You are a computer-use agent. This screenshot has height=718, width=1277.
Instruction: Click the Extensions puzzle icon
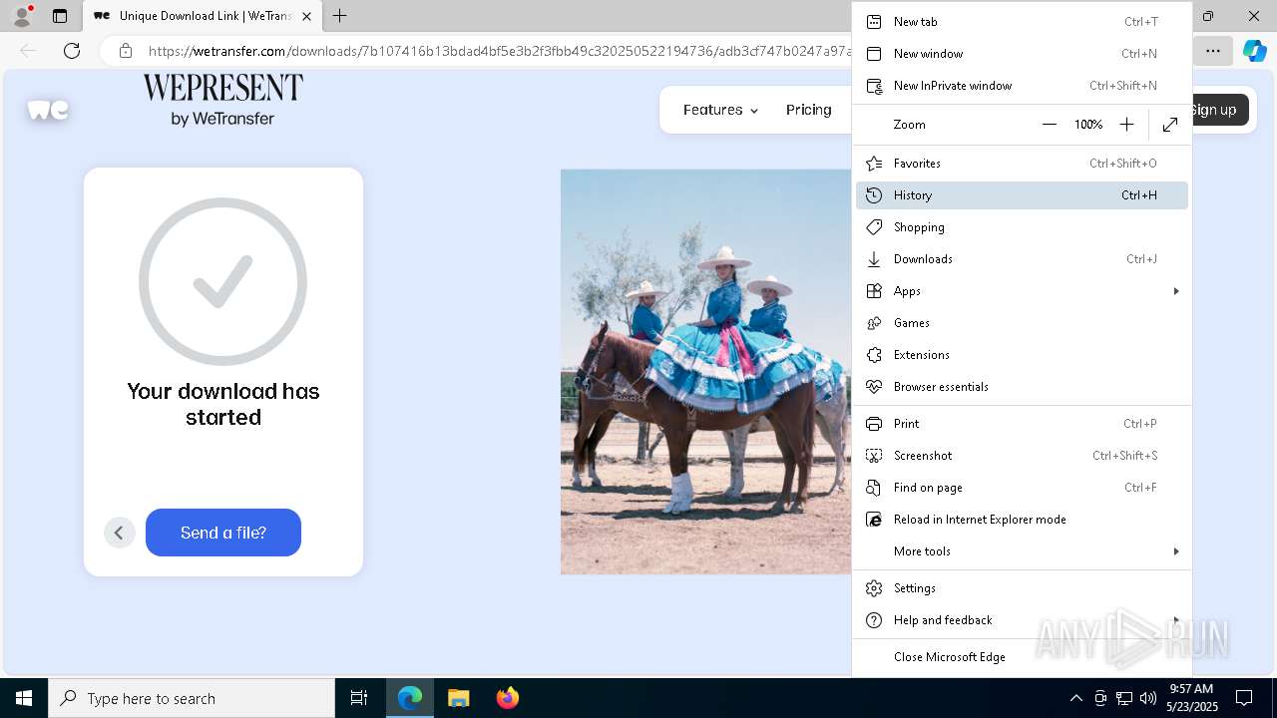[x=874, y=355]
